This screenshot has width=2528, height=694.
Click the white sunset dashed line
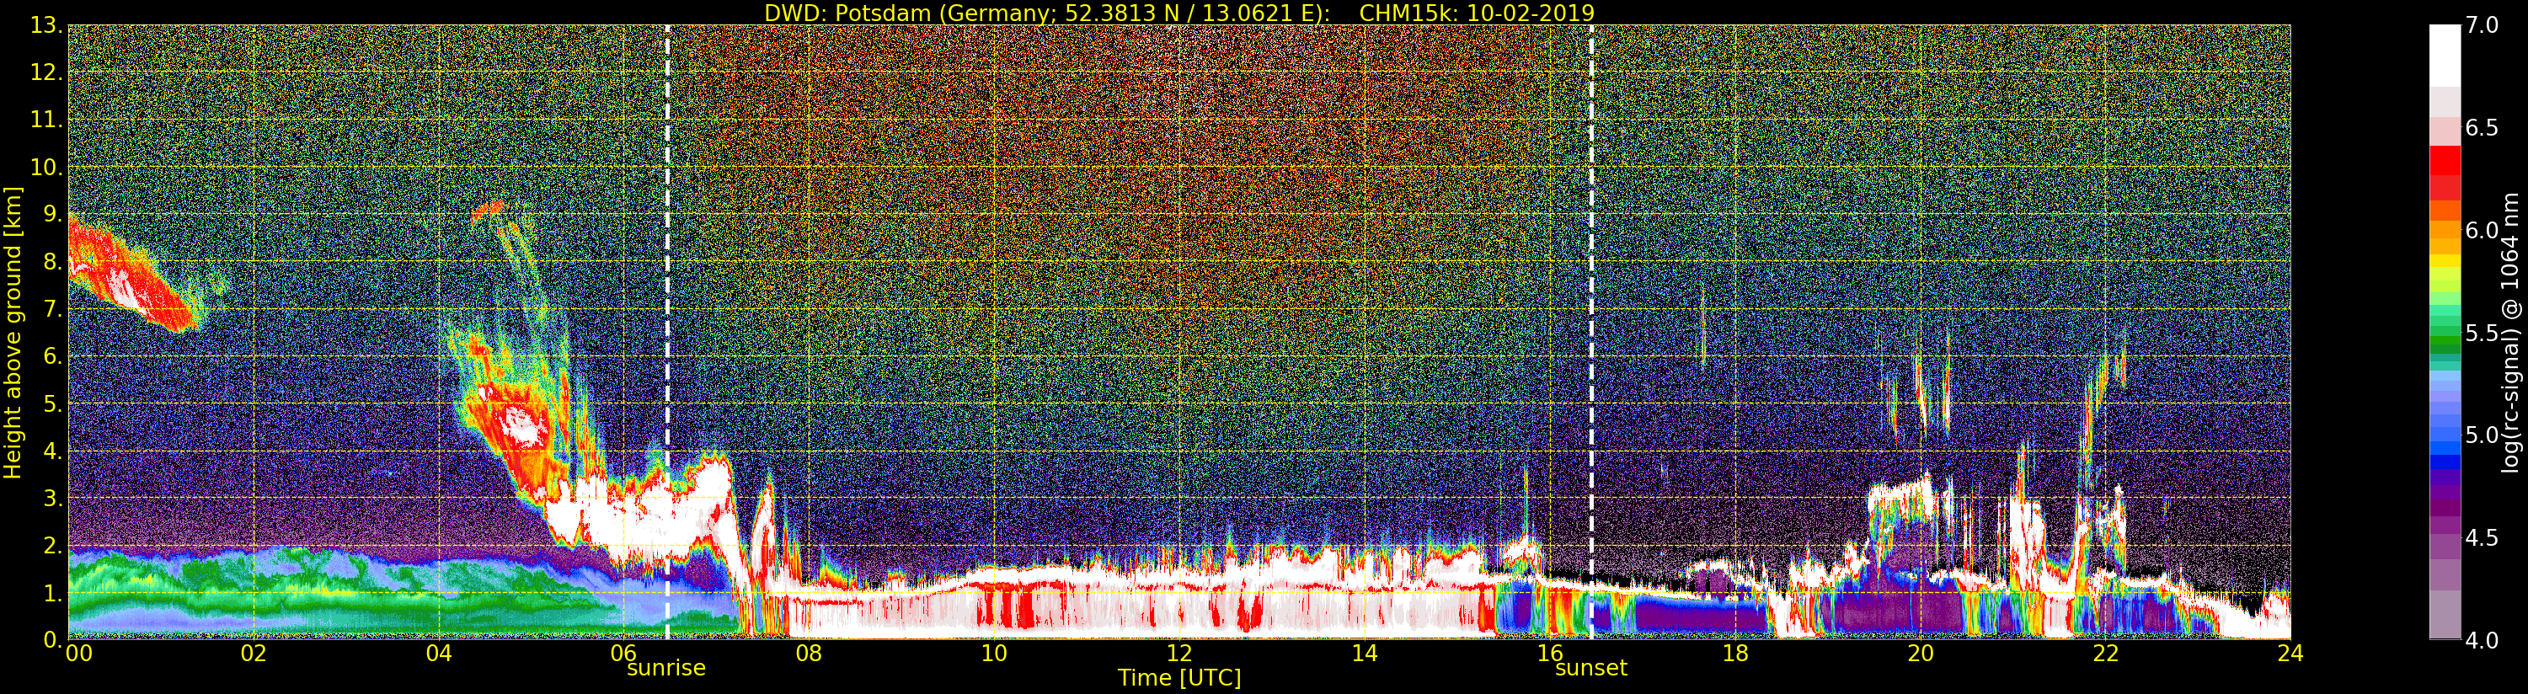click(x=1590, y=333)
